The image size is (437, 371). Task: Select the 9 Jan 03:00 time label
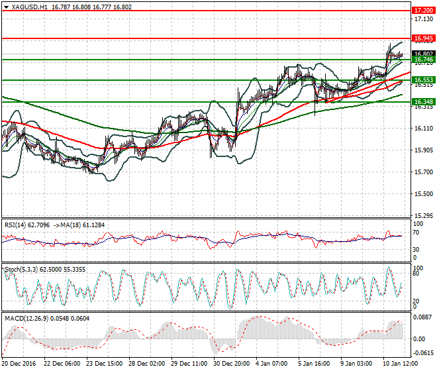point(356,364)
